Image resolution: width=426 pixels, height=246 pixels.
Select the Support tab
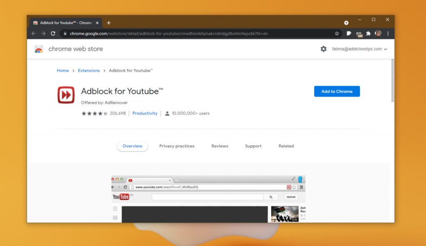pos(253,146)
